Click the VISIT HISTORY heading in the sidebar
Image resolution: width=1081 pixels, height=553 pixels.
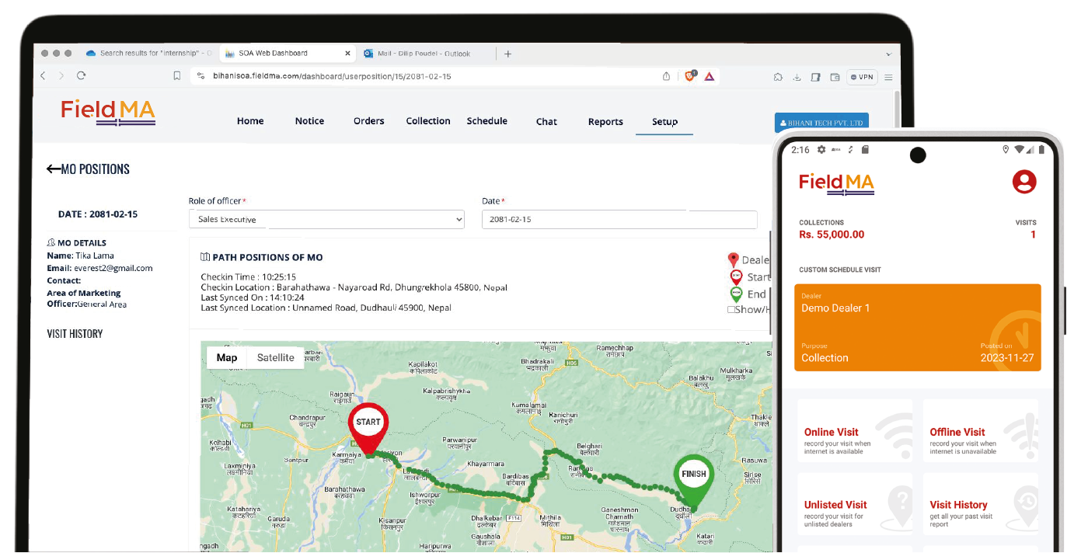(x=75, y=333)
